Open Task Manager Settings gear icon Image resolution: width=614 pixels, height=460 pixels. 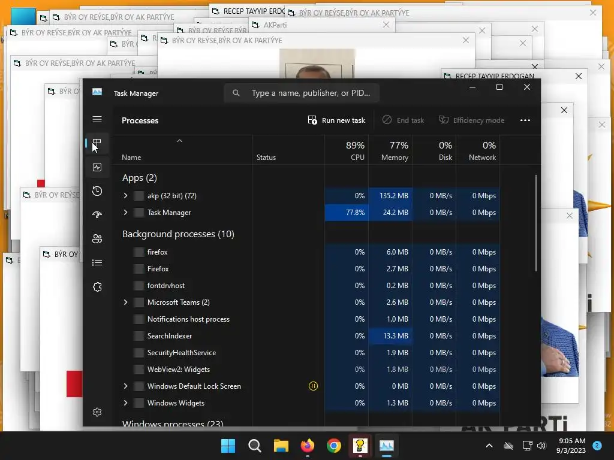[97, 412]
